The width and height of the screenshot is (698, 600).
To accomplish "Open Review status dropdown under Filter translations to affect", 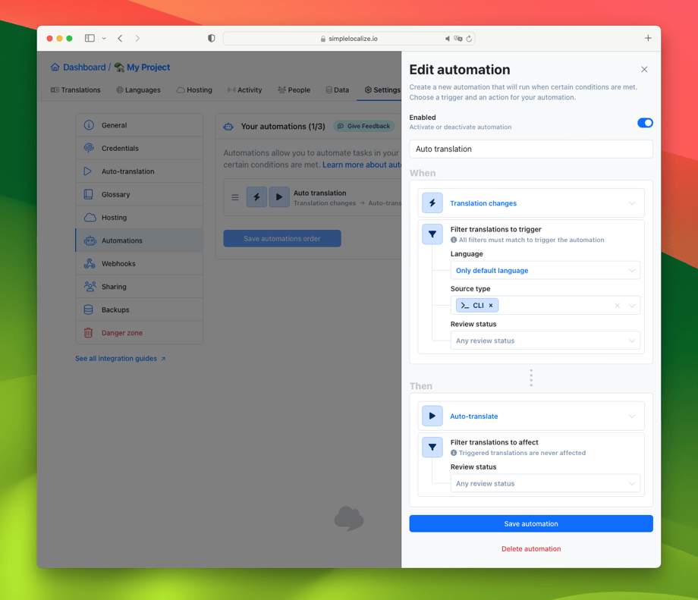I will [545, 483].
